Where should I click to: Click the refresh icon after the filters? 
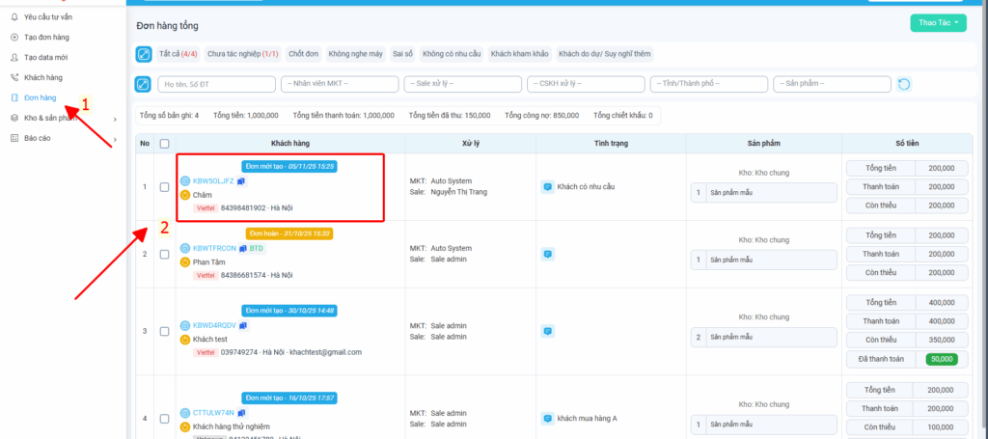click(903, 85)
